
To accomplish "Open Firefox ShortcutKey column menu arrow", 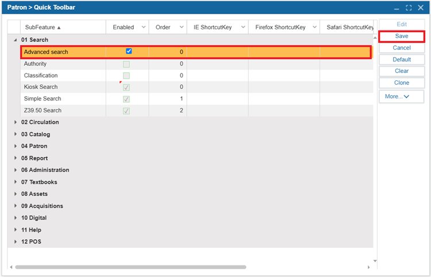I will 314,28.
